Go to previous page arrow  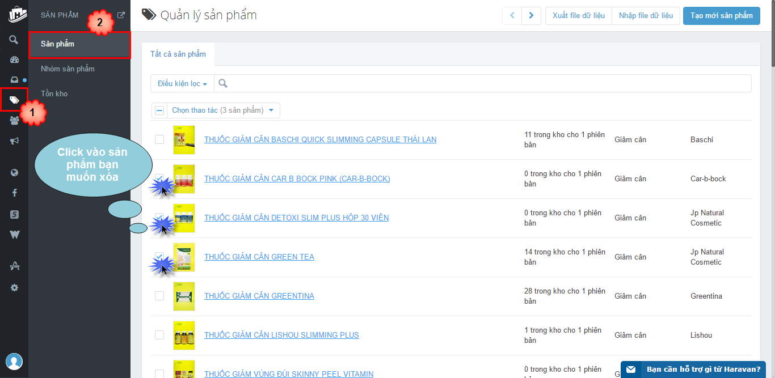(x=512, y=15)
